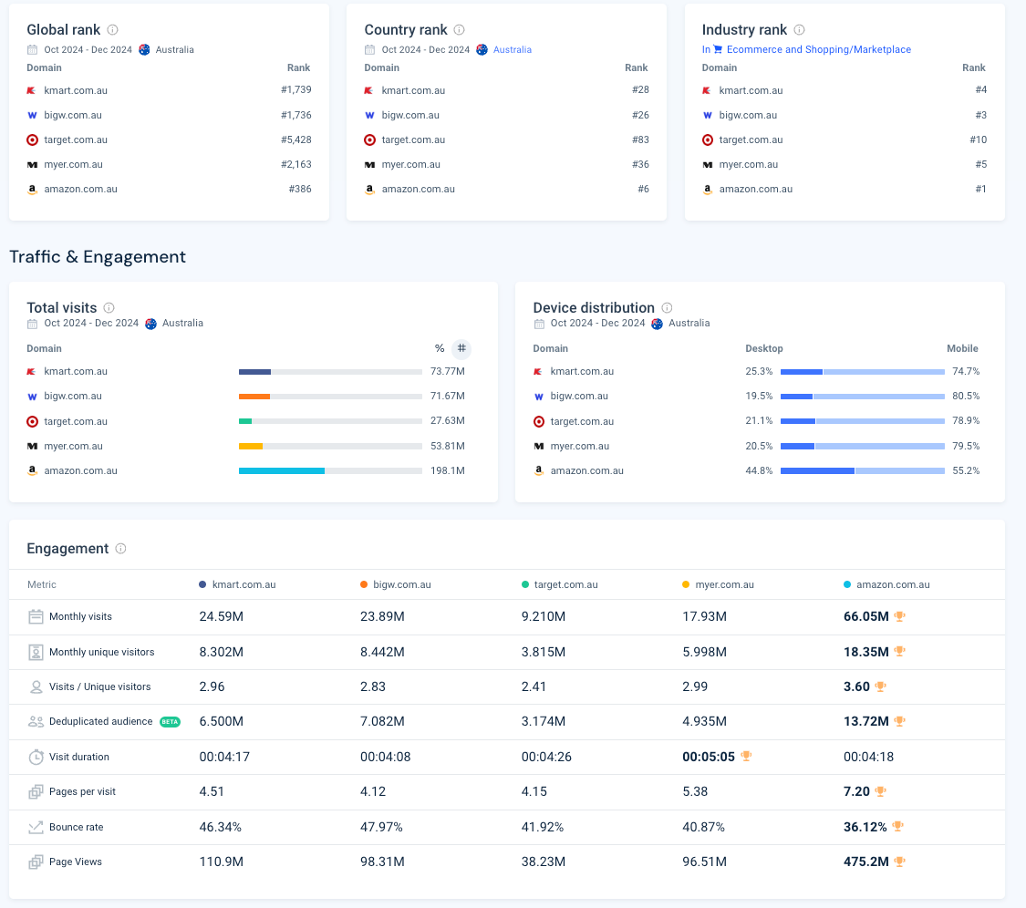
Task: Click the calendar icon in Global rank card
Action: [32, 50]
